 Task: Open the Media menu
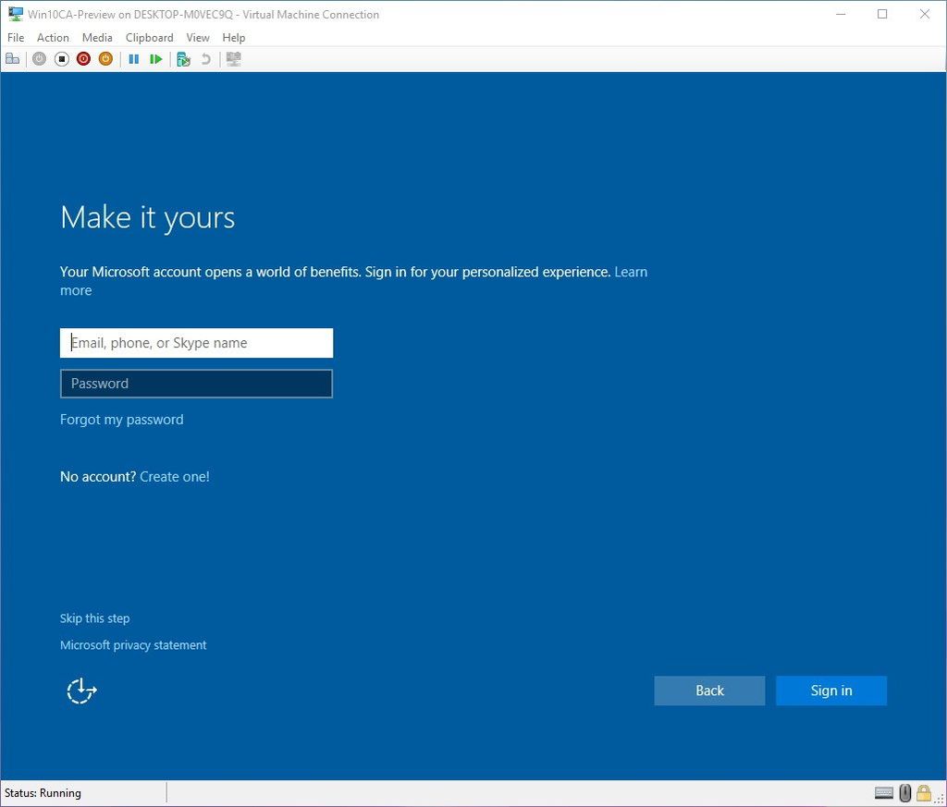click(x=96, y=37)
